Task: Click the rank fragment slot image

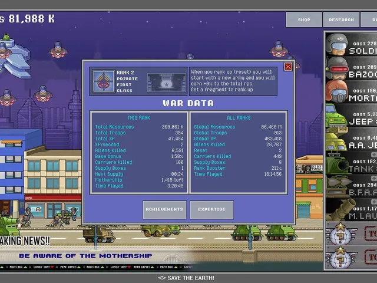Action: point(166,83)
